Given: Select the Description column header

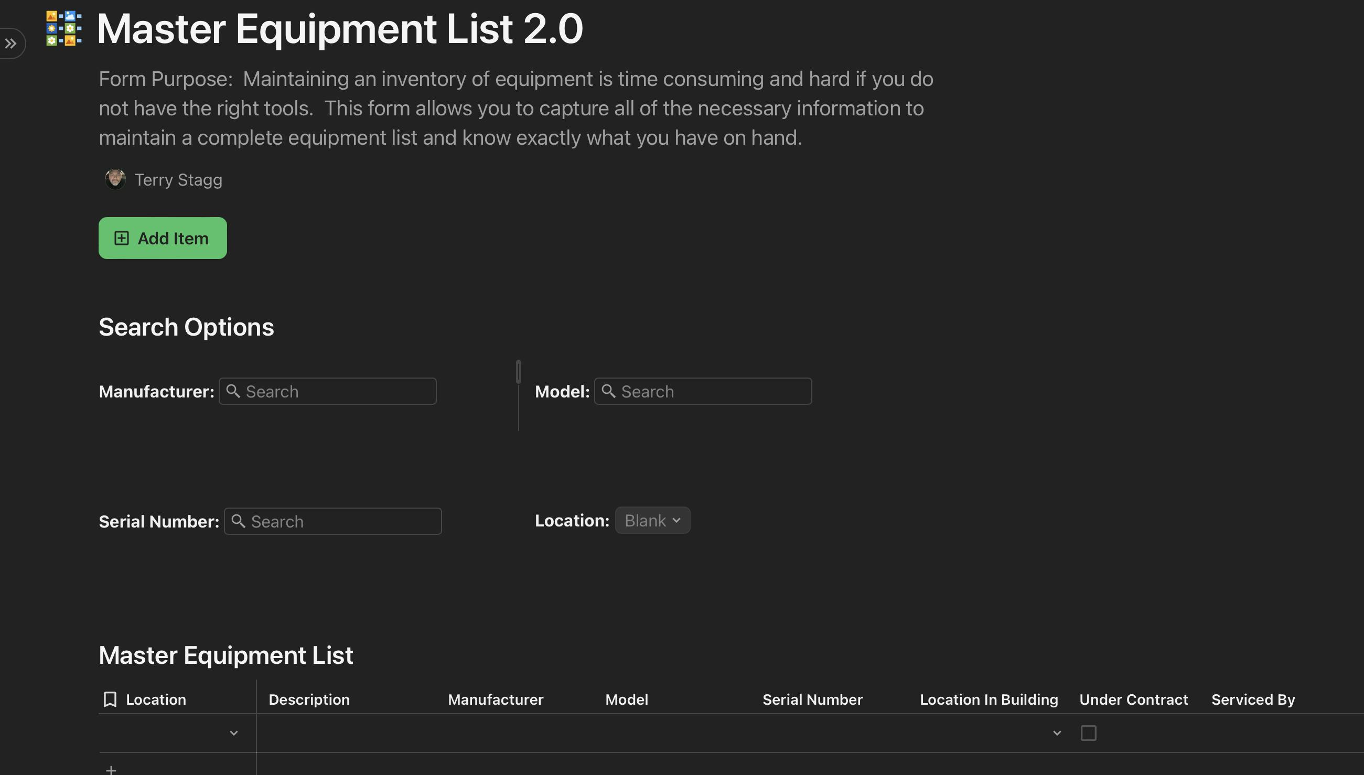Looking at the screenshot, I should tap(309, 699).
